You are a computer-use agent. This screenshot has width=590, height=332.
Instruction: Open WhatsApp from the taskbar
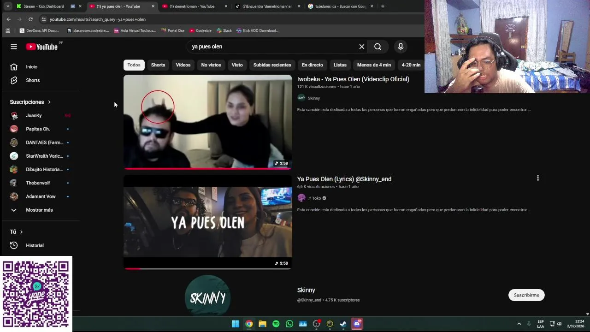click(x=289, y=324)
